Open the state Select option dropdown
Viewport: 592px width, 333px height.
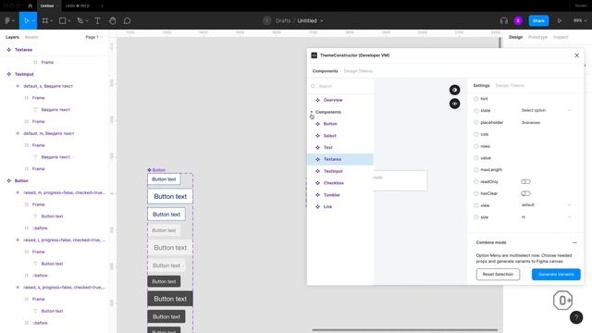coord(546,110)
